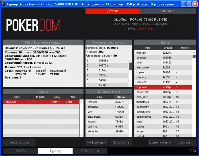Select buldos player row
The height and width of the screenshot is (156, 199).
pos(163,126)
